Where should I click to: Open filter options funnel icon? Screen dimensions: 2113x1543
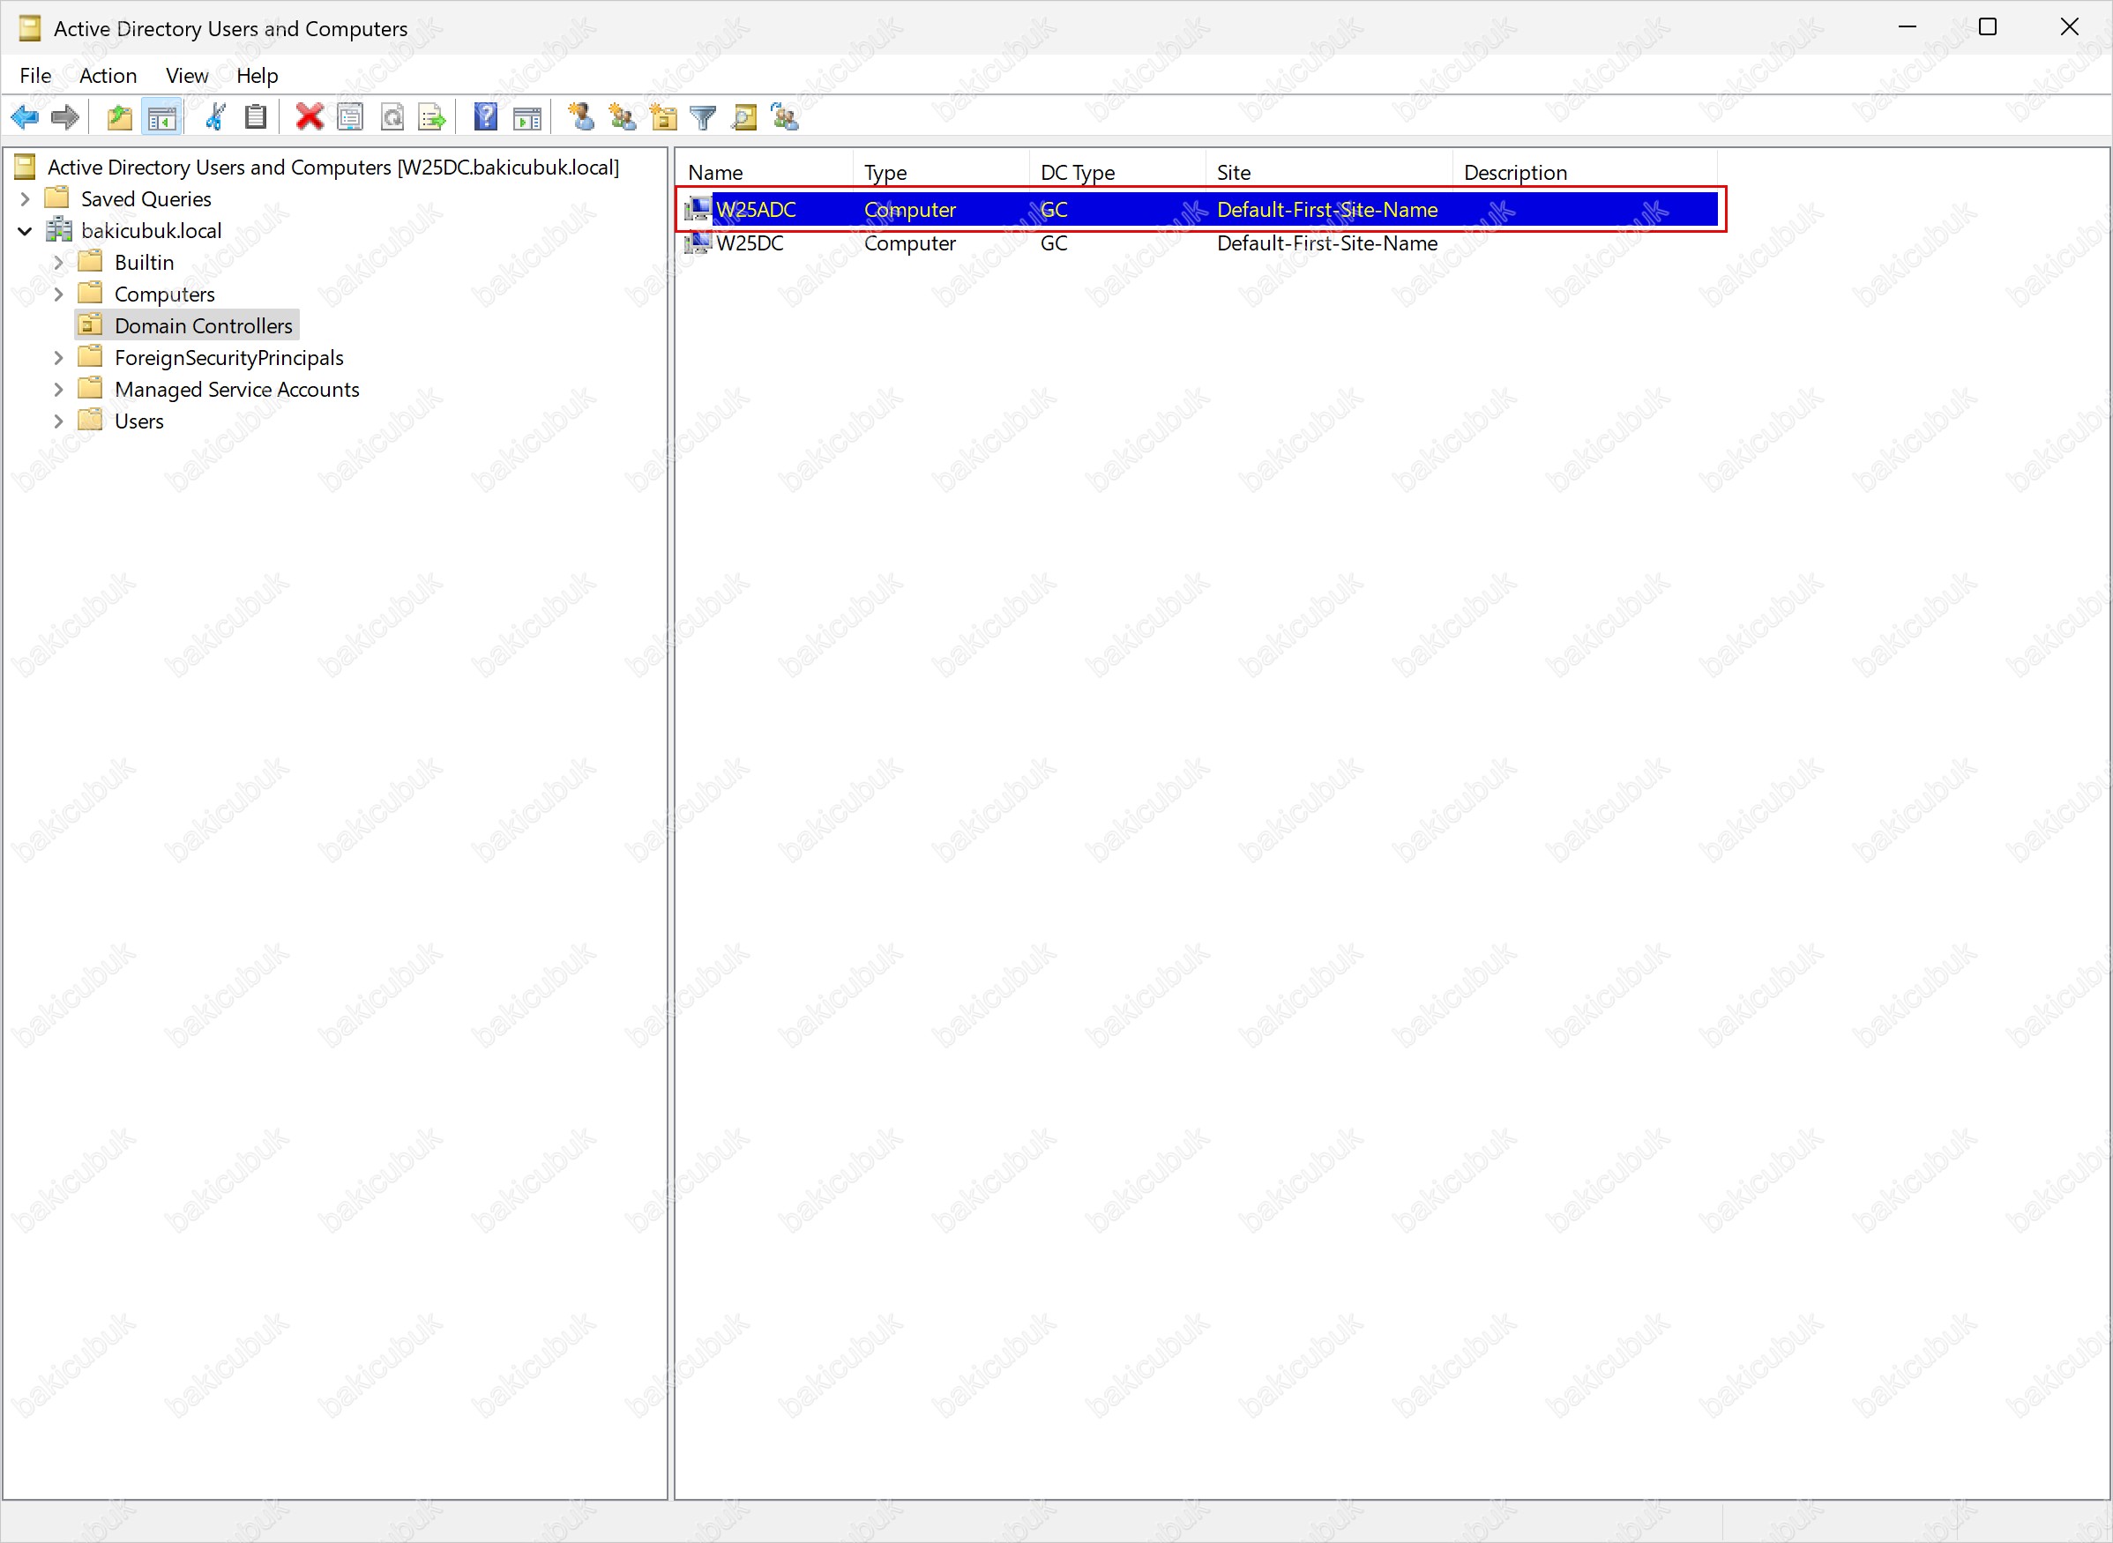pos(703,117)
